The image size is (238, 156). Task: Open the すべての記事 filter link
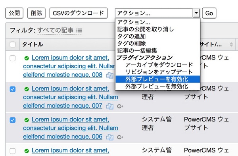(x=56, y=30)
